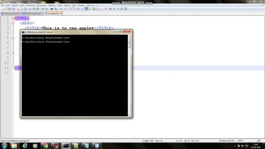Open Replace via toolbar icon
The image size is (265, 149).
[x=55, y=9]
